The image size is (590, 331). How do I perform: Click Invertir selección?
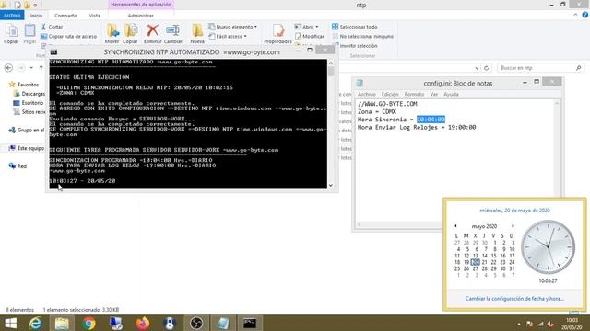coord(355,46)
